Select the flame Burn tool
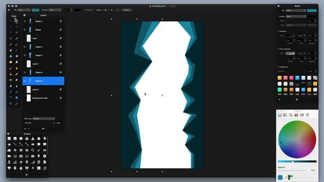 coord(17,68)
